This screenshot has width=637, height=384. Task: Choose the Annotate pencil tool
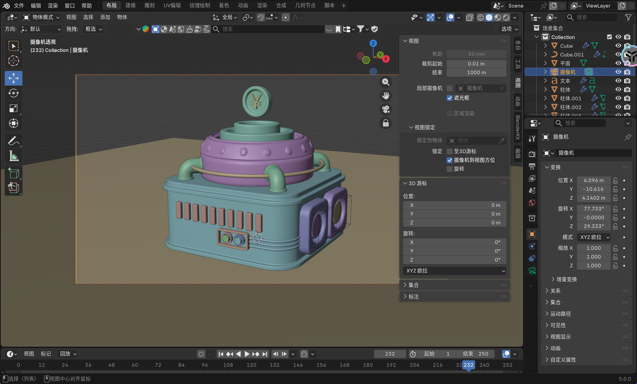click(13, 141)
